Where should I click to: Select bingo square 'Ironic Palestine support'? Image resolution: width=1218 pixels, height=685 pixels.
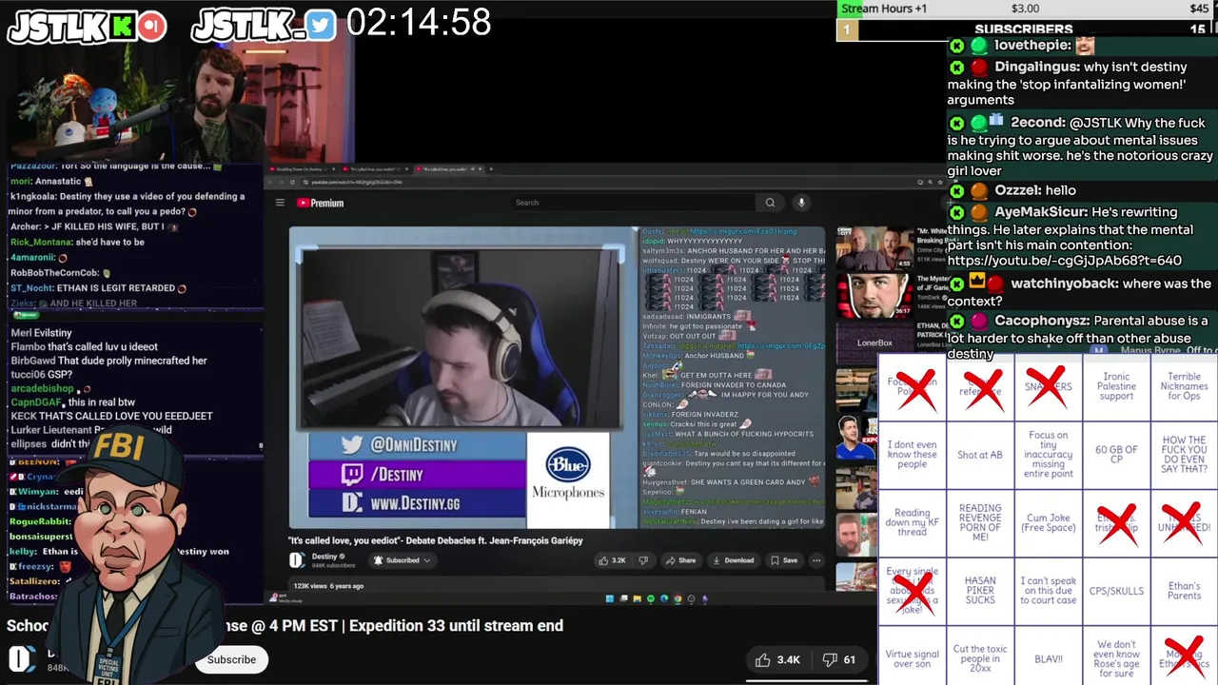click(1116, 386)
